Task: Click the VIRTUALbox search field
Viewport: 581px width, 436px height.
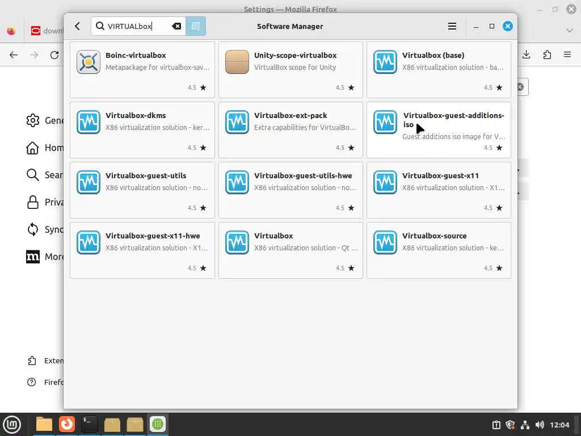Action: (x=138, y=26)
